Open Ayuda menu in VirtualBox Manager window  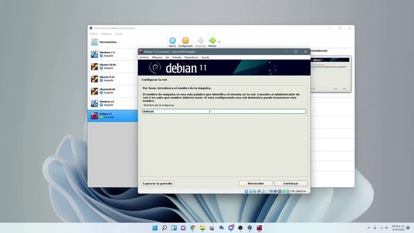(x=119, y=34)
